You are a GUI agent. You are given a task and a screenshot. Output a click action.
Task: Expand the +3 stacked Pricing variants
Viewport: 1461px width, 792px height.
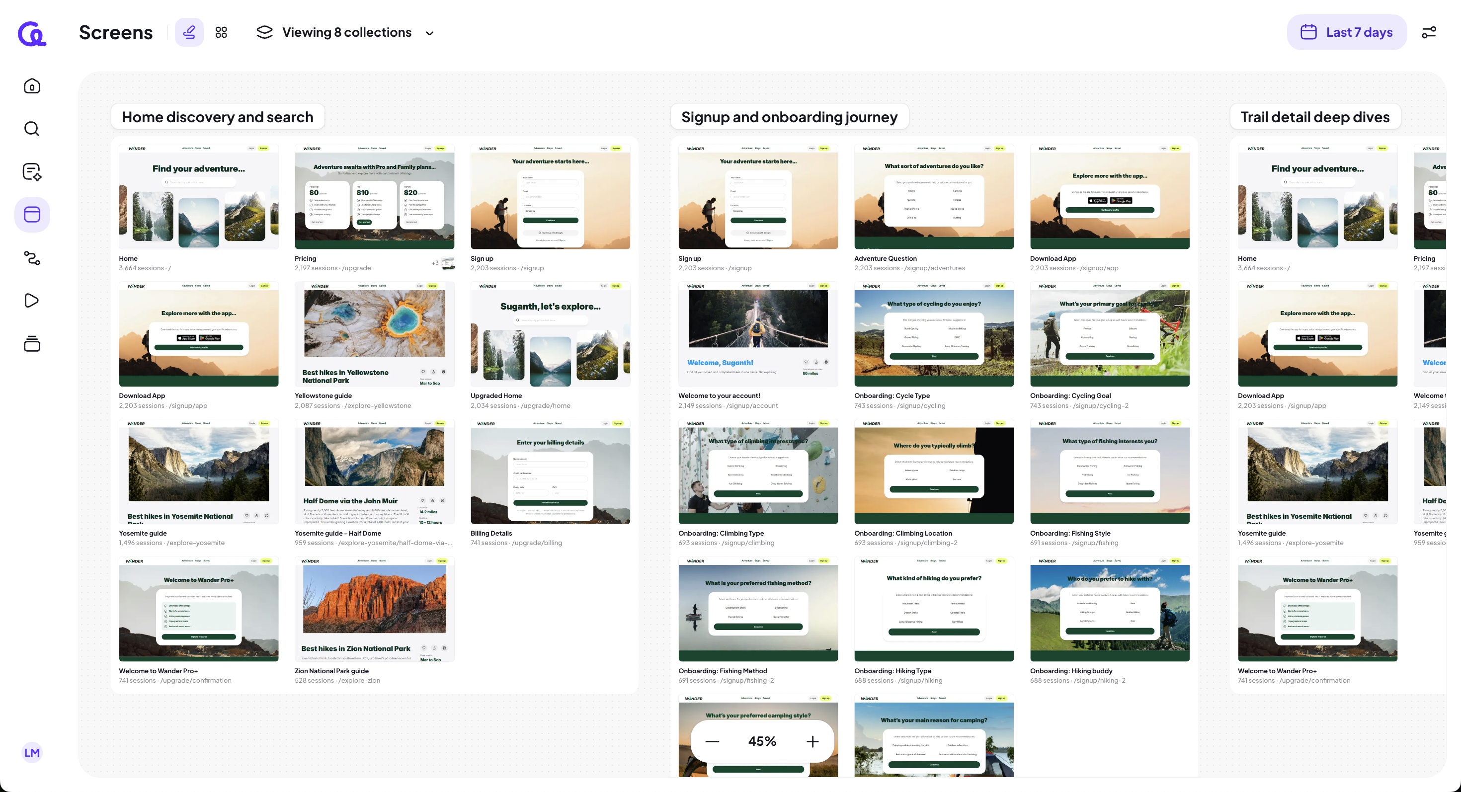point(443,263)
